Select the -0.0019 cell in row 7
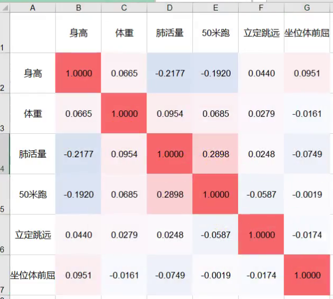This screenshot has height=299, width=333. click(215, 275)
